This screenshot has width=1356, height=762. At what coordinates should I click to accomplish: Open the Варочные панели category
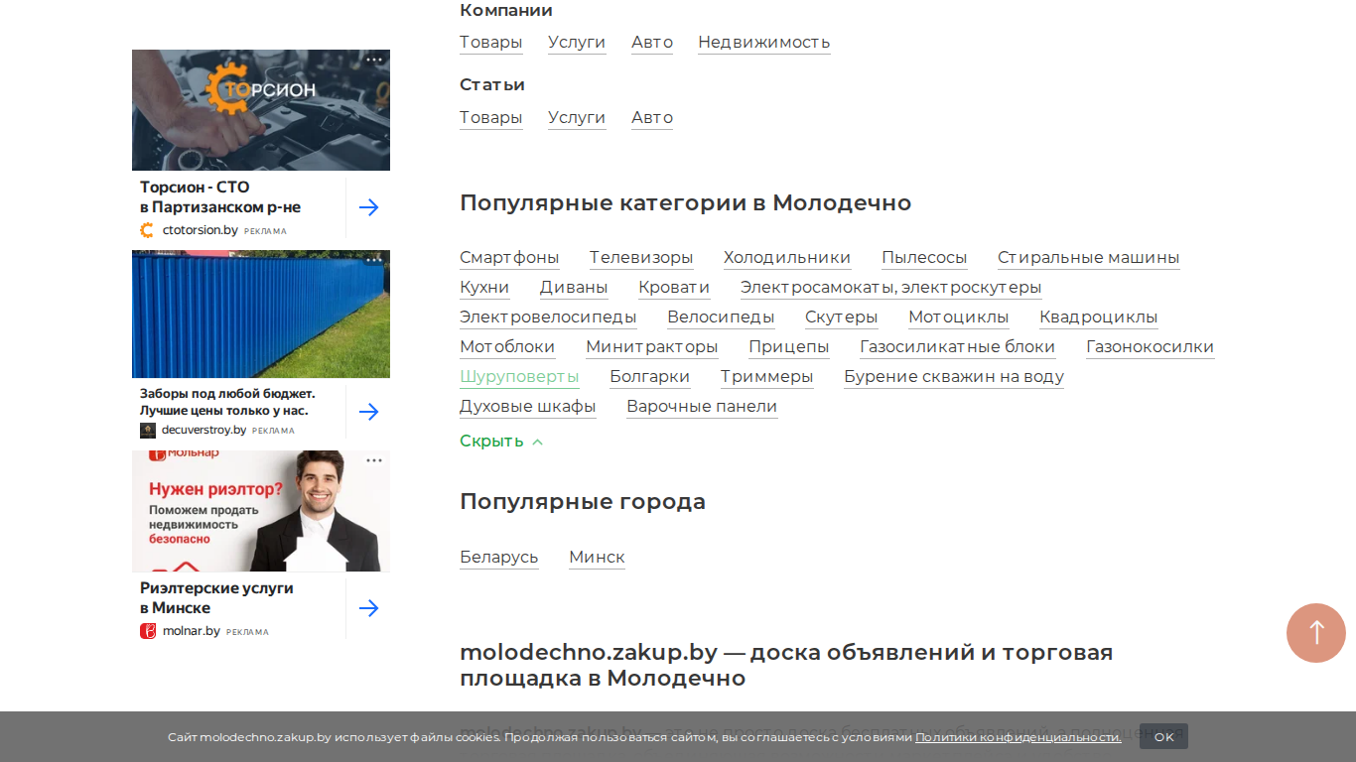702,407
